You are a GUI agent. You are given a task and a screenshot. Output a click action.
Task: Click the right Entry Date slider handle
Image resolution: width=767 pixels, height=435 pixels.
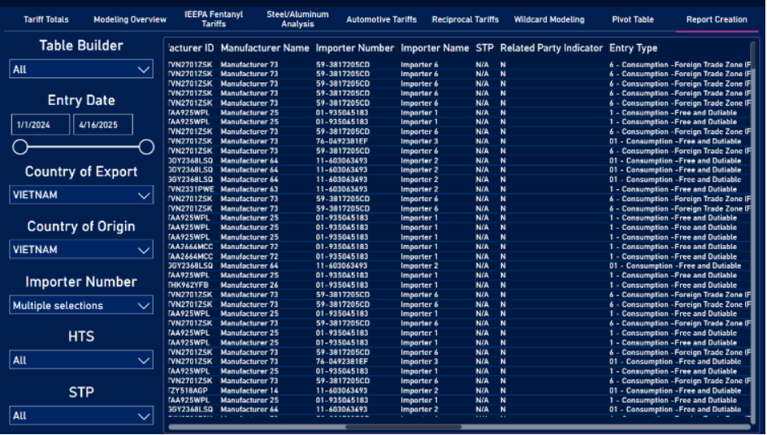pyautogui.click(x=146, y=147)
